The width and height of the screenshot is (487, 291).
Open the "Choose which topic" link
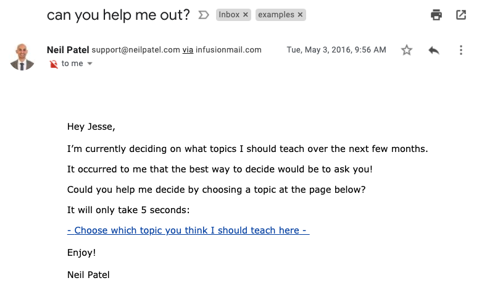188,230
